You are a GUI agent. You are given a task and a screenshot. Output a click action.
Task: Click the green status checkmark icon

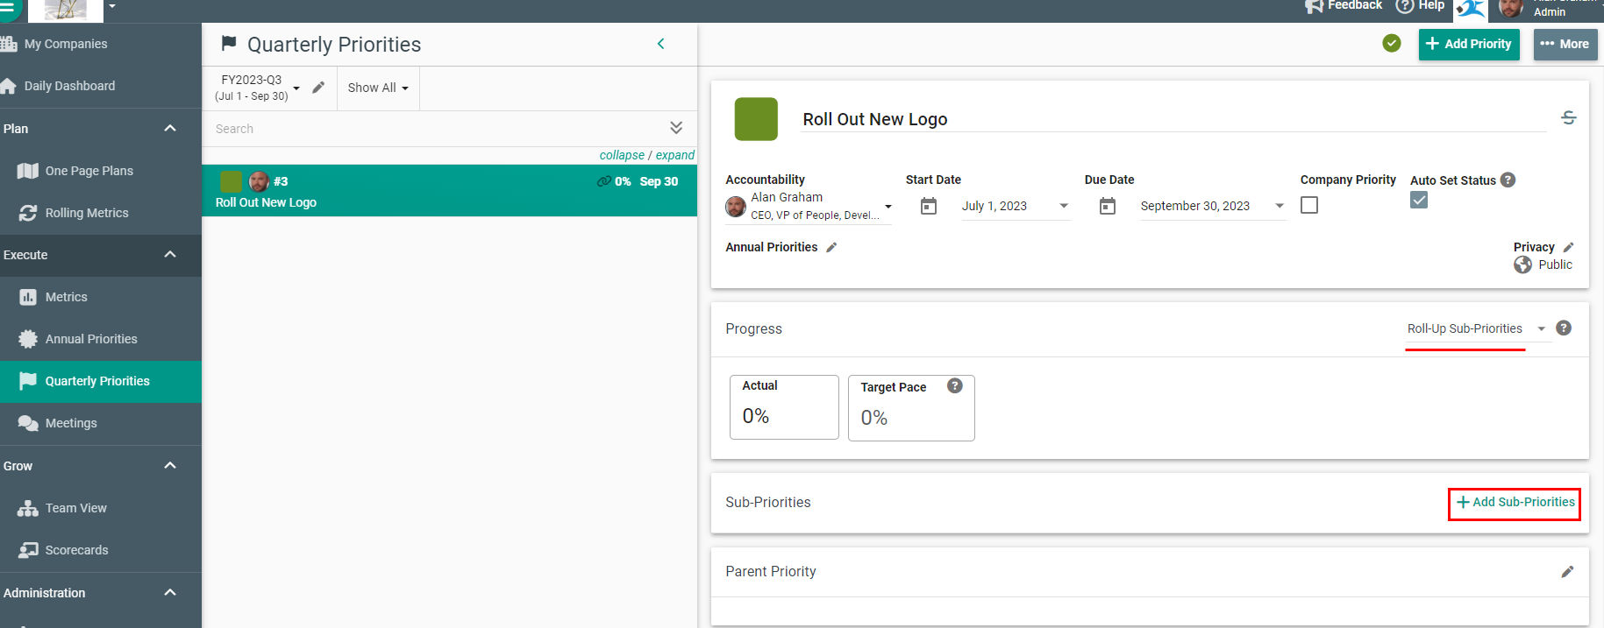(x=1391, y=44)
